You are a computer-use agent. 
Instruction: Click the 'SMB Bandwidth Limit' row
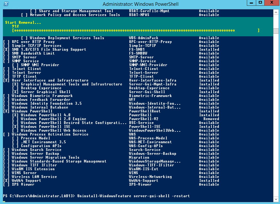click(x=111, y=53)
